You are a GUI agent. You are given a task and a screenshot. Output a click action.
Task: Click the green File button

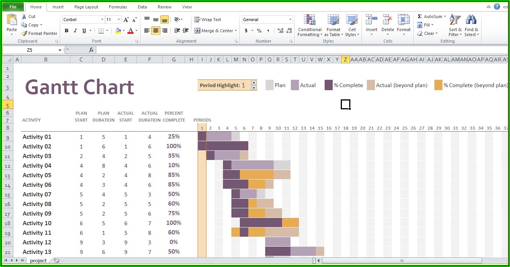pos(13,7)
